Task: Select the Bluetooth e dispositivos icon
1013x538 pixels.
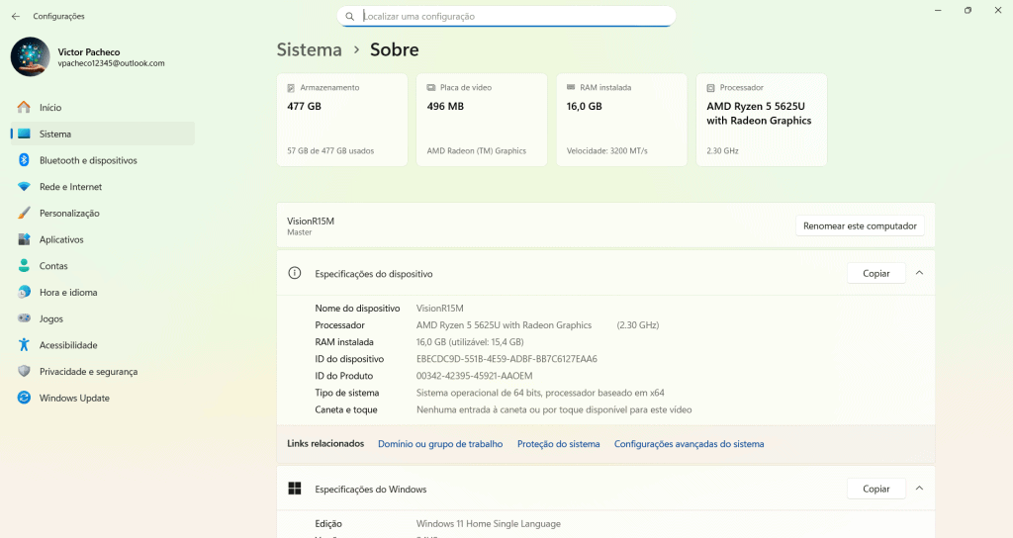Action: [24, 160]
